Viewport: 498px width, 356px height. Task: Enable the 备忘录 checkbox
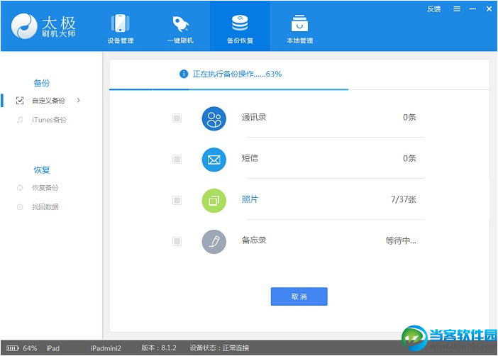[177, 242]
